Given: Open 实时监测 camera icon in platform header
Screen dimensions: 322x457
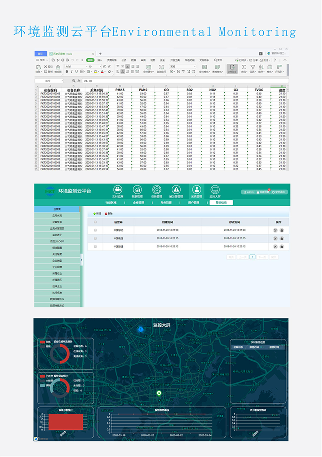Looking at the screenshot, I should (x=118, y=189).
